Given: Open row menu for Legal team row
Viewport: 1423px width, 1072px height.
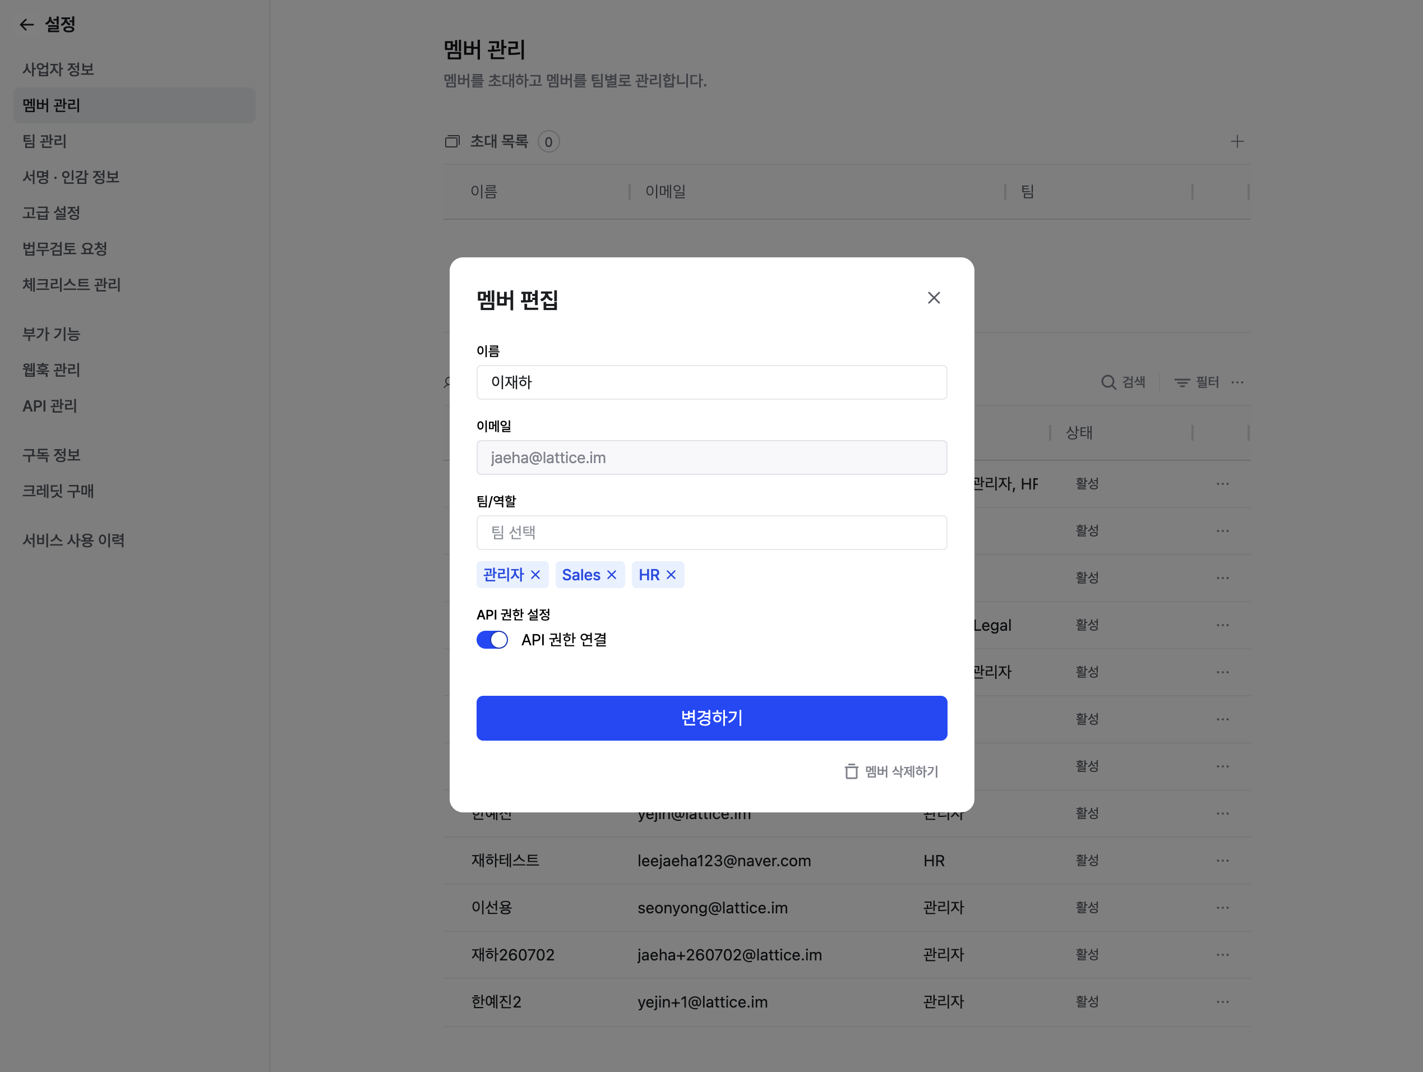Looking at the screenshot, I should (1222, 625).
